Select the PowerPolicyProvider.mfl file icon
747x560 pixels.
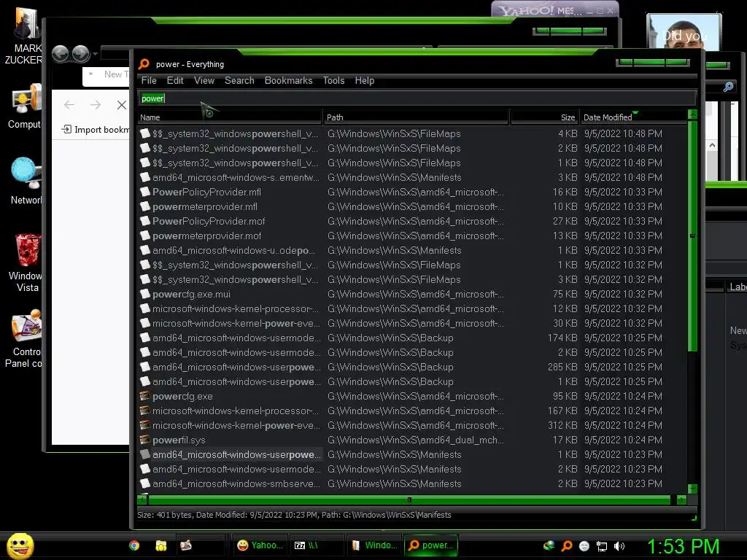point(145,192)
